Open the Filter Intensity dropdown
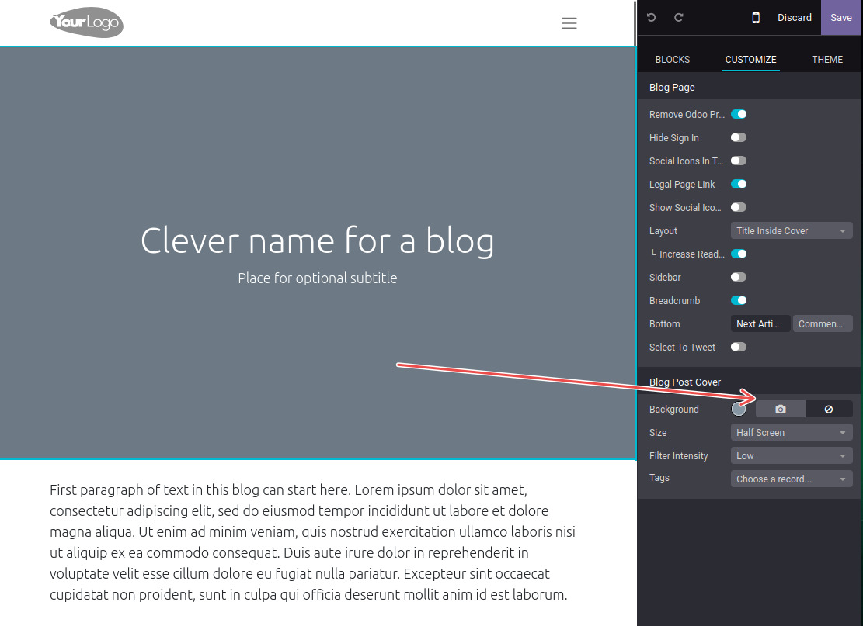The height and width of the screenshot is (626, 863). pyautogui.click(x=792, y=455)
